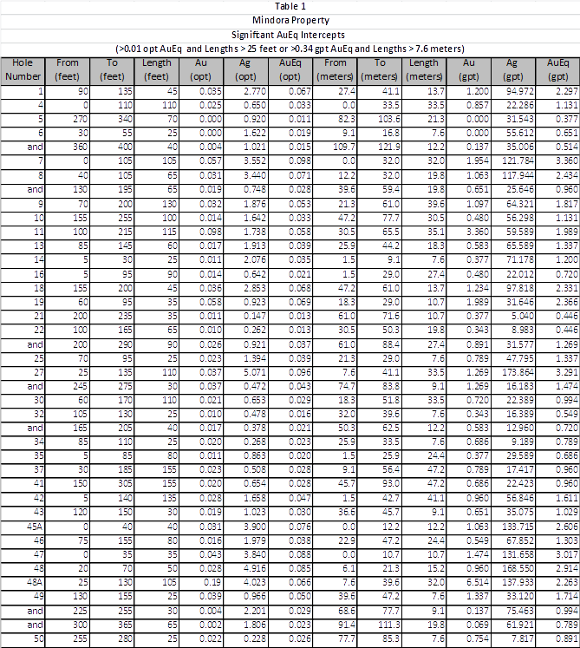This screenshot has height=648, width=580.
Task: Click the Ag gpt value 64.321
Action: pyautogui.click(x=520, y=204)
